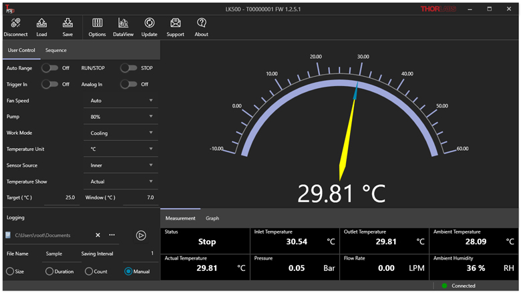Toggle the RUN/STOP switch
The height and width of the screenshot is (293, 521).
[x=128, y=68]
